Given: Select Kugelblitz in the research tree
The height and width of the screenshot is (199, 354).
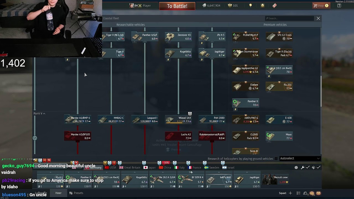Looking at the screenshot, I should click(178, 53).
